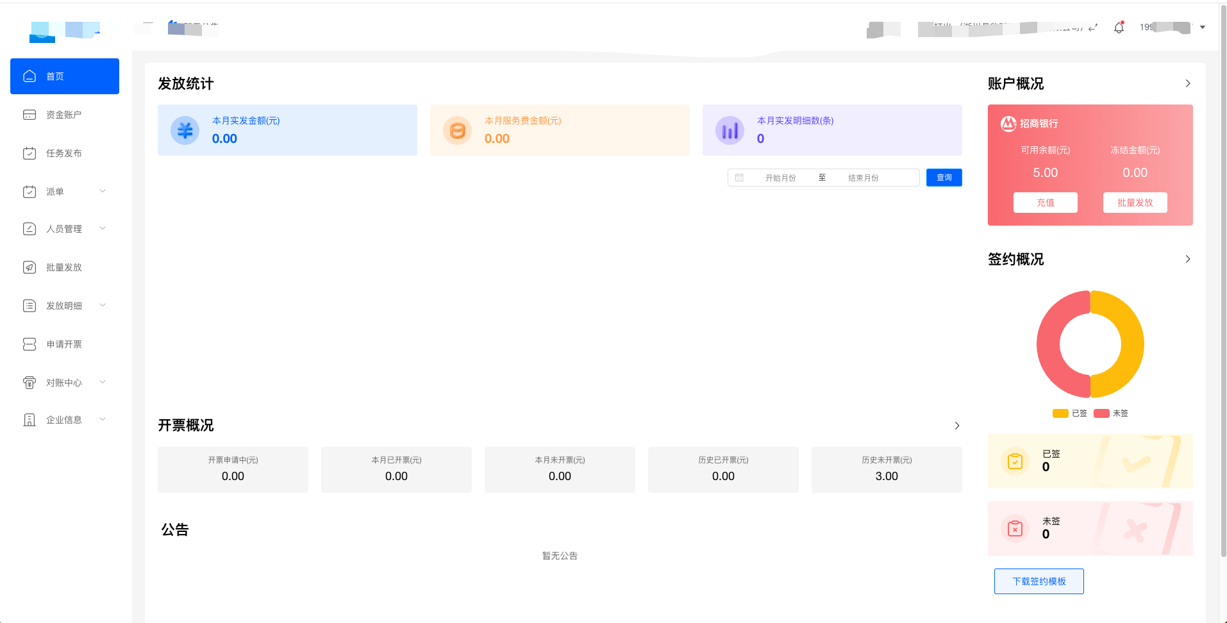This screenshot has width=1227, height=623.
Task: Click the bar-chart icon in 本月实发明细数 card
Action: click(x=730, y=131)
